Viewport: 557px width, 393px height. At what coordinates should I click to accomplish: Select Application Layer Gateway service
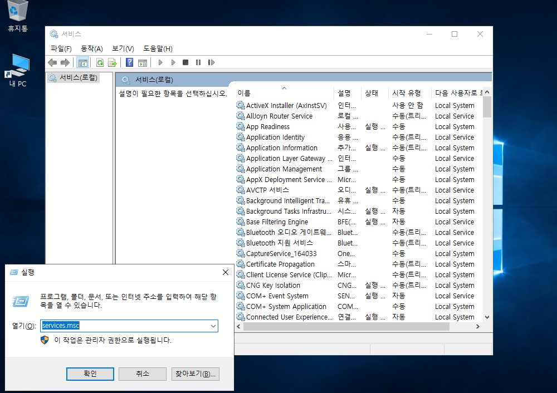click(x=359, y=158)
